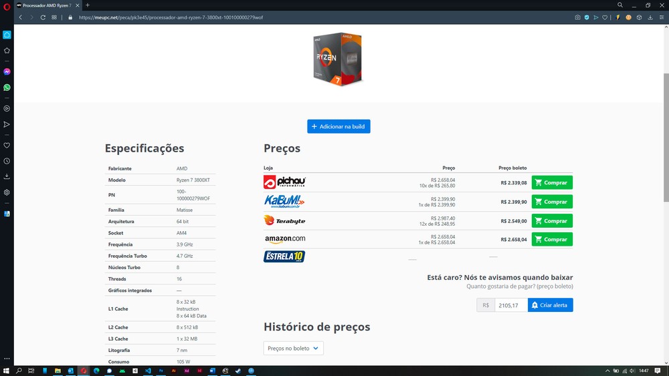
Task: Open ad blocker shield icon
Action: [x=587, y=17]
